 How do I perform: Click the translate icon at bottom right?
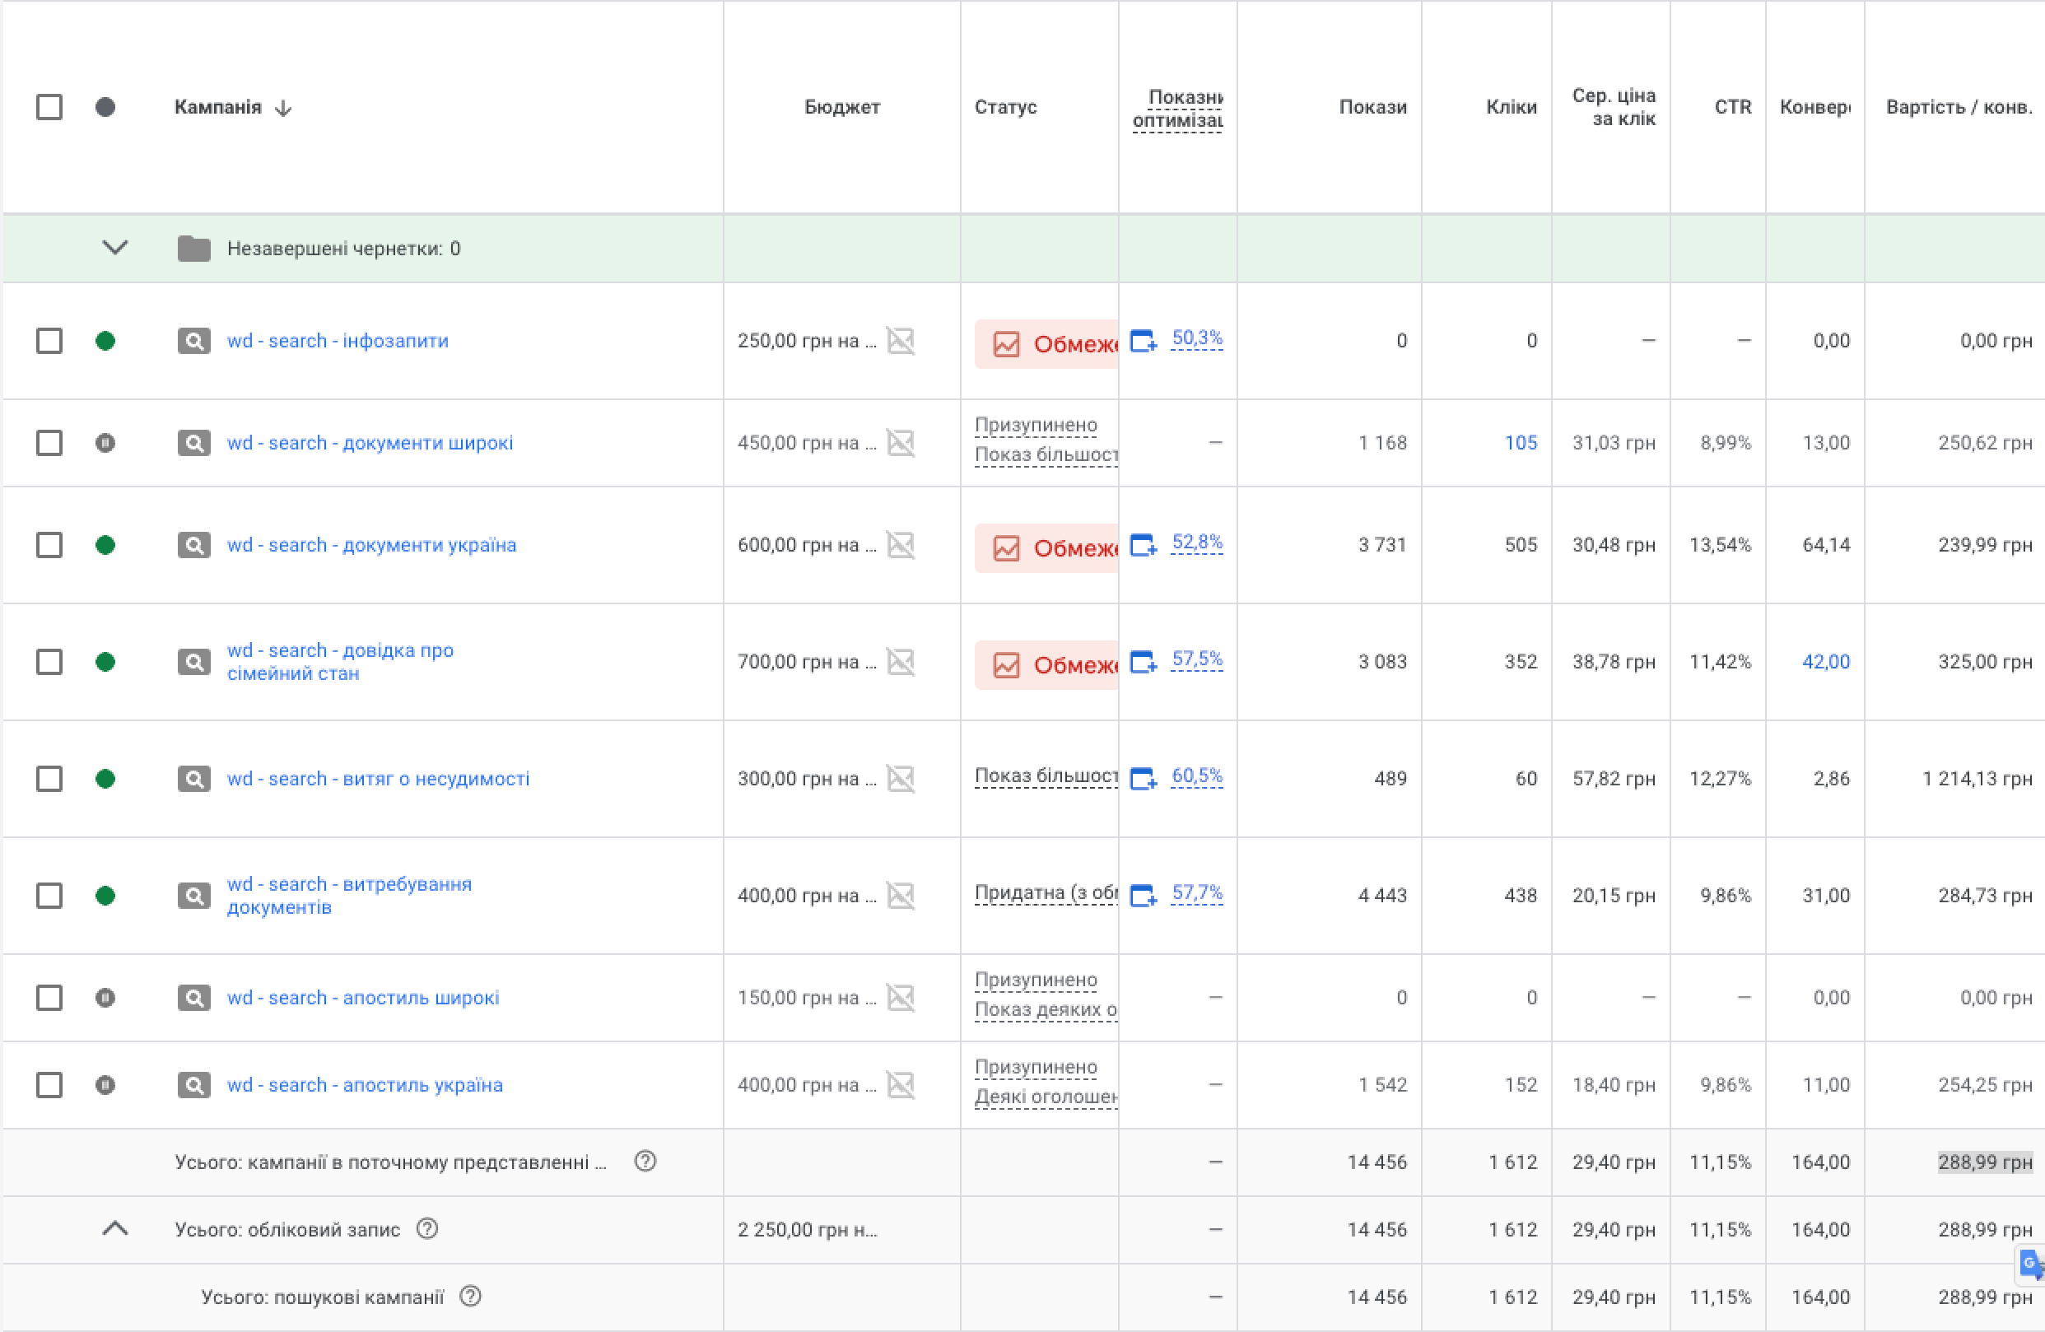coord(2029,1264)
